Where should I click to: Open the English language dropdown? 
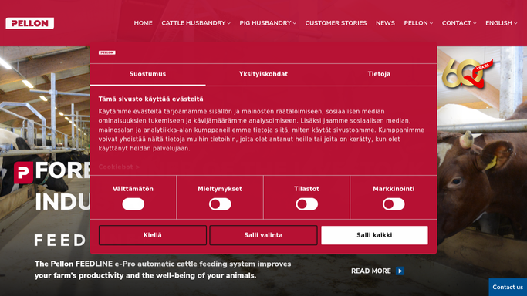point(501,23)
